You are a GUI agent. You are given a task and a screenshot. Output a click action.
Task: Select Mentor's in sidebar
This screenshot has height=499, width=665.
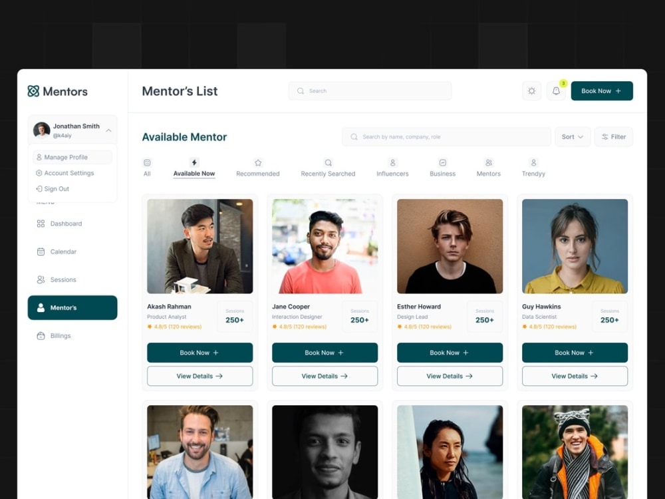[72, 307]
